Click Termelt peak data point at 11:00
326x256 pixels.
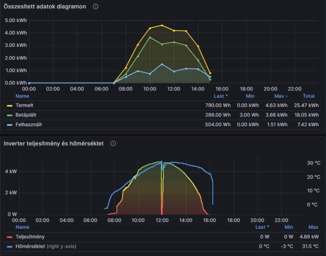tap(162, 25)
